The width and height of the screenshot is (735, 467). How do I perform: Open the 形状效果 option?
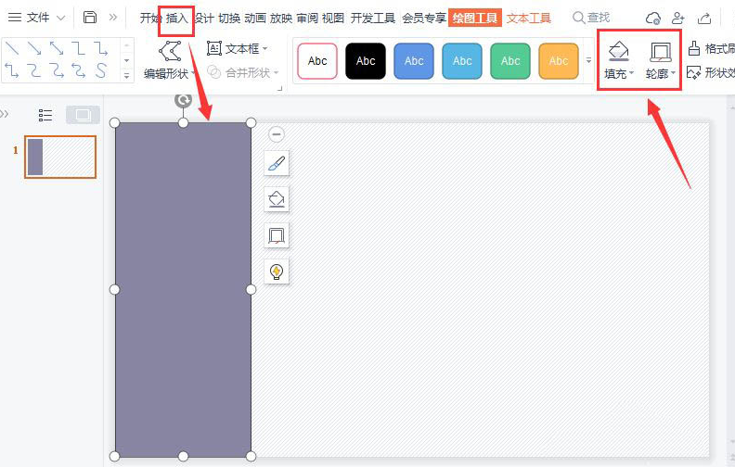(711, 72)
